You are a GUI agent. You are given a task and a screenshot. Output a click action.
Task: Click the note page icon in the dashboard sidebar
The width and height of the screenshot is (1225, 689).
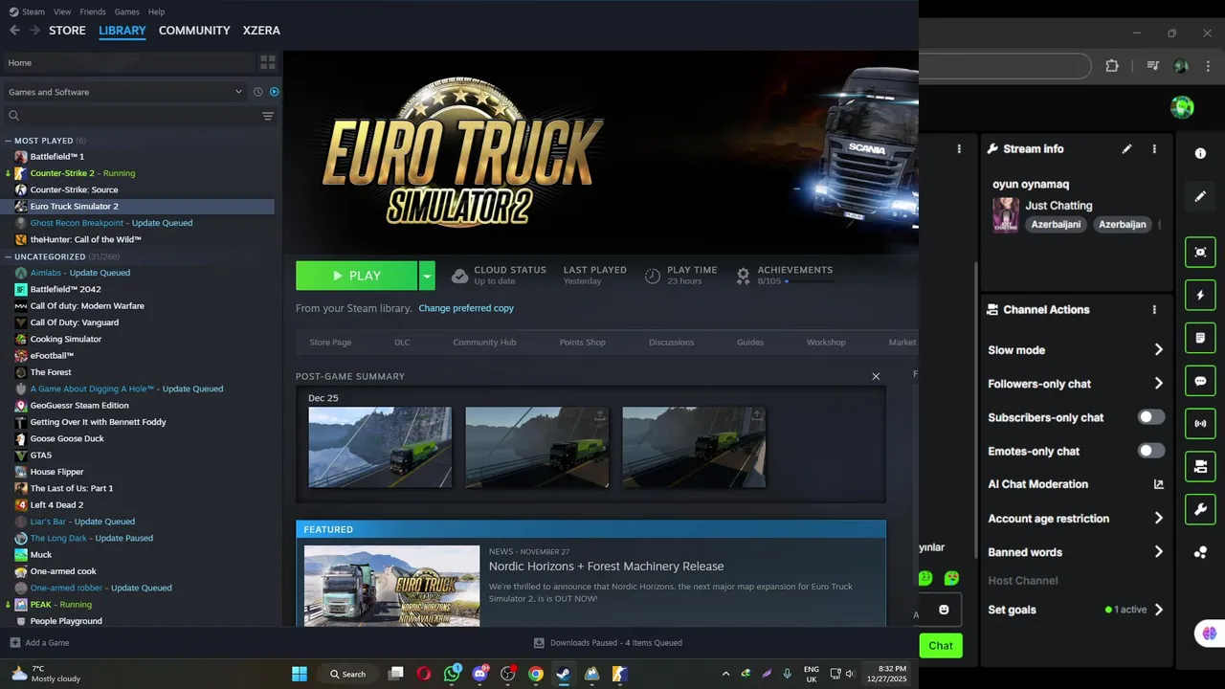click(1200, 338)
